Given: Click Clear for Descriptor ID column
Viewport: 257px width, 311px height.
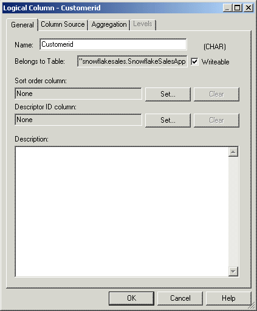Looking at the screenshot, I should click(216, 120).
